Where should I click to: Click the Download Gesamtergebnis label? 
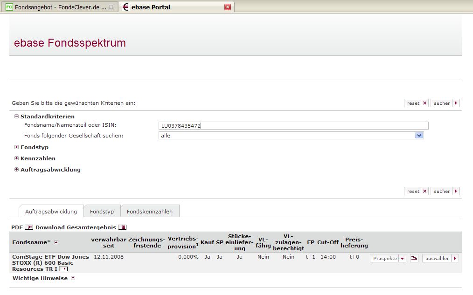point(76,227)
